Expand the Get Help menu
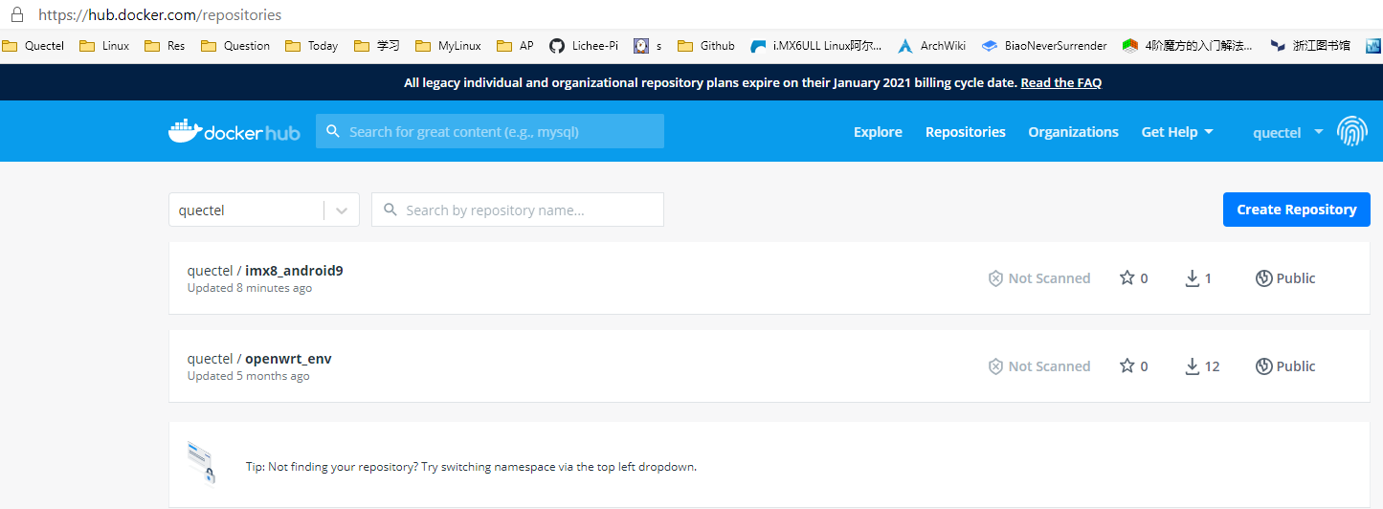The image size is (1383, 509). click(x=1177, y=132)
